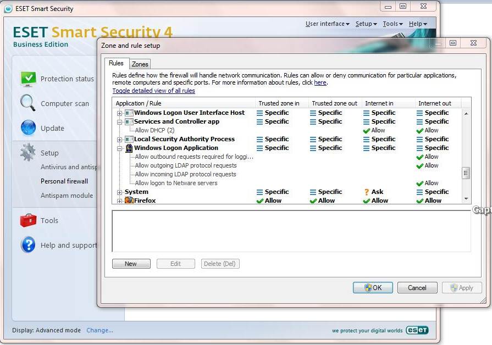
Task: Open Personal firewall in the sidebar
Action: tap(64, 181)
